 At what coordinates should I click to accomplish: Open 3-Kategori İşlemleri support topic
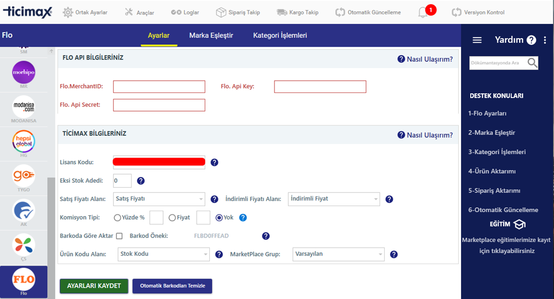pos(497,152)
